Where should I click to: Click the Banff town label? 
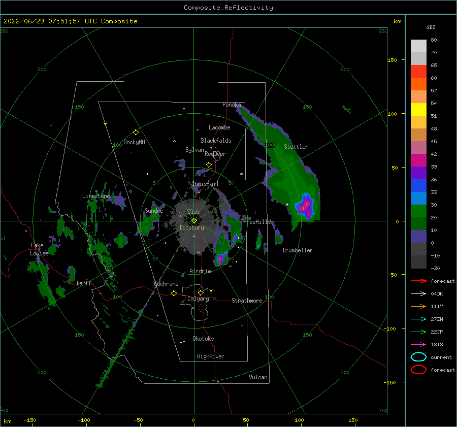point(84,283)
